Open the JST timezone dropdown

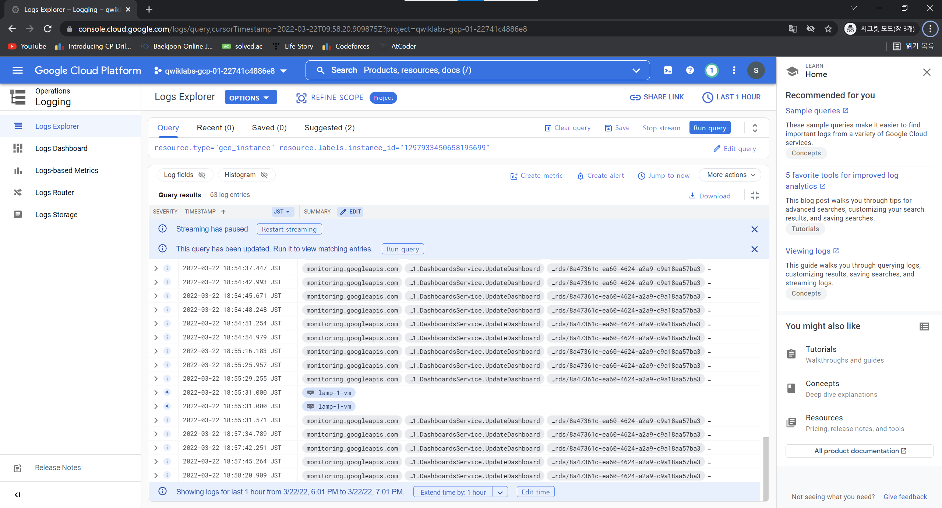[x=282, y=212]
